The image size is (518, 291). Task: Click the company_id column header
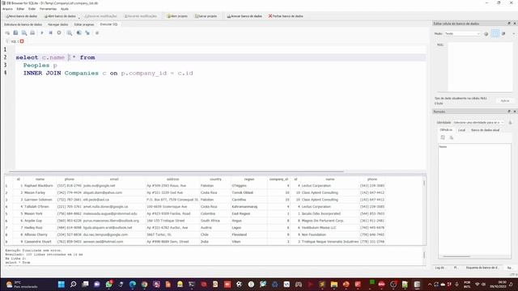pyautogui.click(x=278, y=179)
